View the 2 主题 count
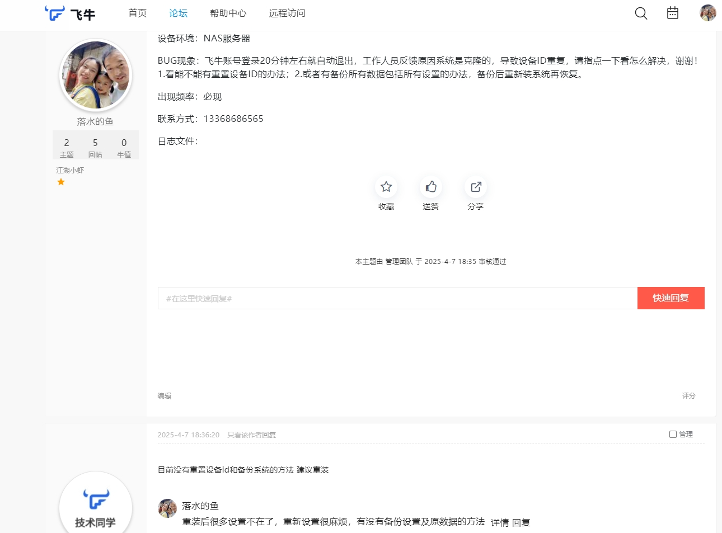This screenshot has width=722, height=533. pos(67,148)
